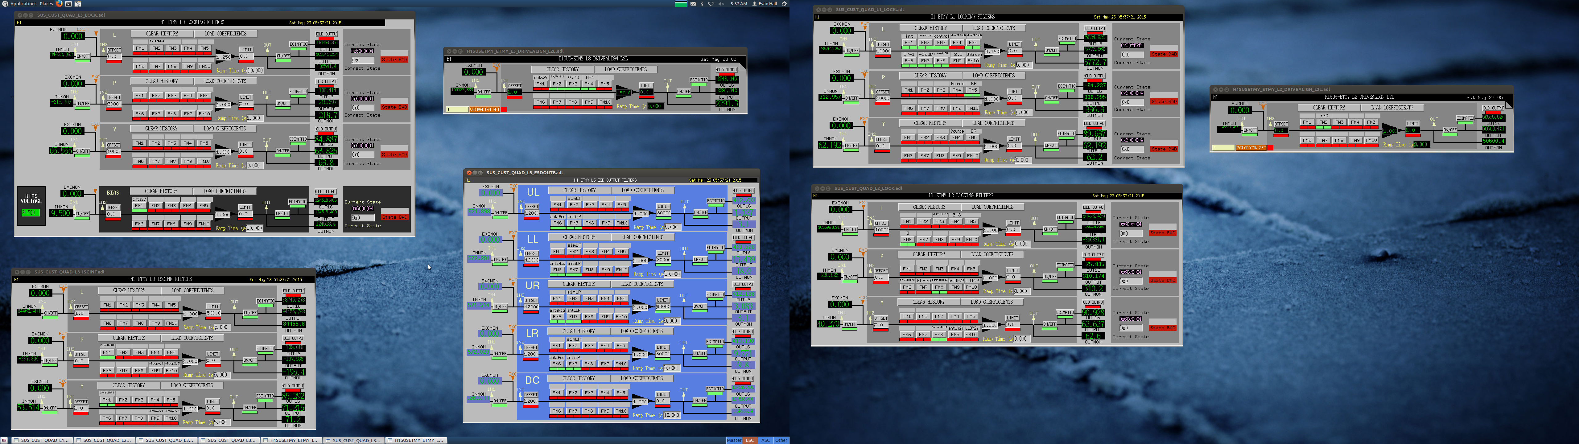This screenshot has height=444, width=1579.
Task: Click the Bluetooth indicator icon
Action: coord(702,4)
